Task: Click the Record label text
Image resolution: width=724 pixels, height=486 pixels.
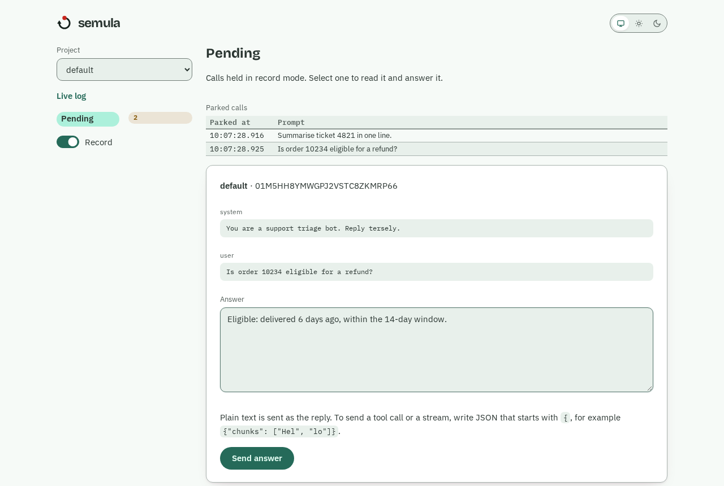Action: tap(98, 142)
